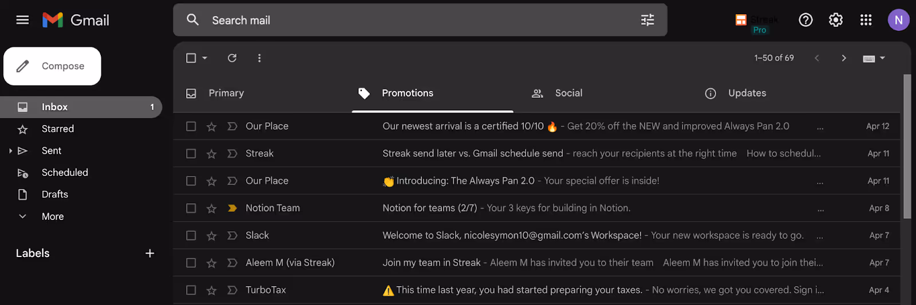This screenshot has height=305, width=916.
Task: Star the first Our Place email
Action: [211, 126]
